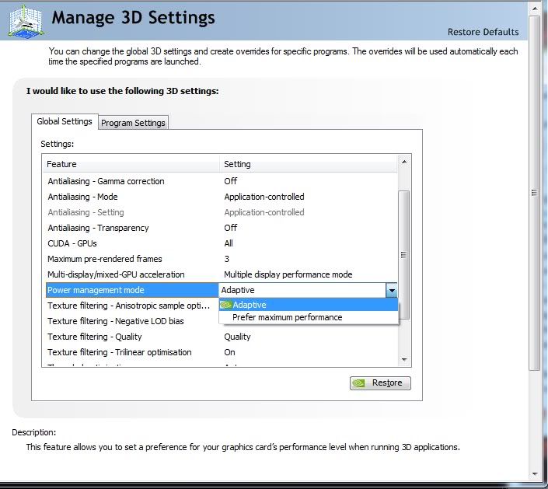Click the Manage 3D Settings cube icon
The height and width of the screenshot is (489, 548).
[26, 21]
